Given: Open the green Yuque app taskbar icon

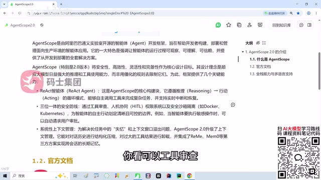Looking at the screenshot, I should click(x=137, y=175).
